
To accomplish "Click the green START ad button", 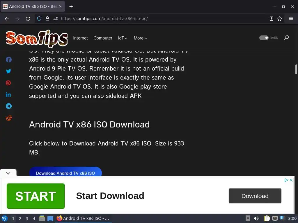I will point(36,196).
